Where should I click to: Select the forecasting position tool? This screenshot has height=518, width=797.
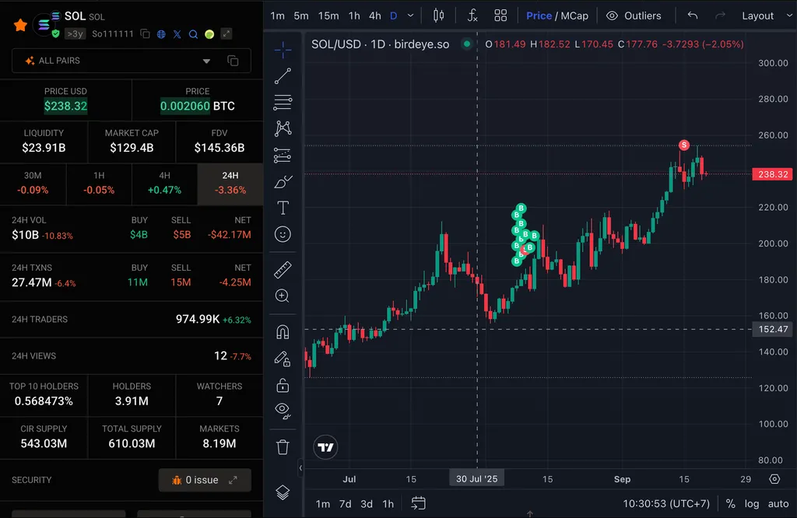click(283, 155)
